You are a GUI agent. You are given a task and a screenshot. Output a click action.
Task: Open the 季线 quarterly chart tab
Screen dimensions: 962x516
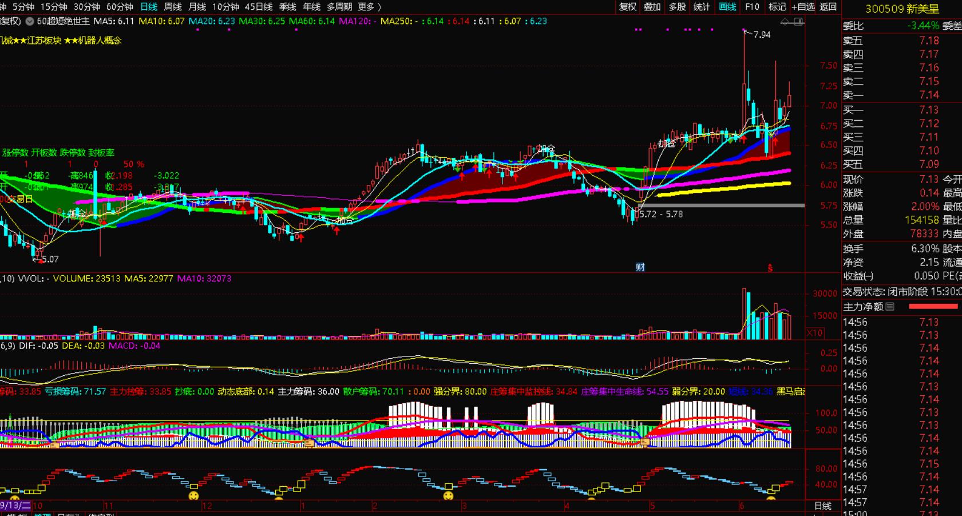[288, 7]
